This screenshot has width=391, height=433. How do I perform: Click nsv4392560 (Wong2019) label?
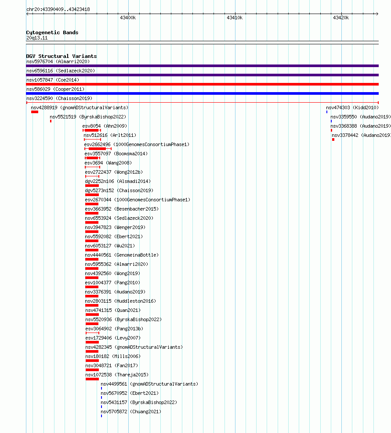[112, 273]
